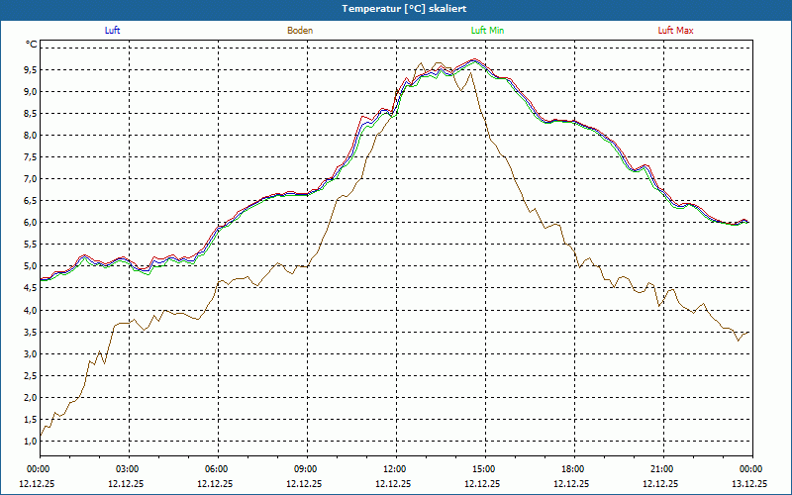The image size is (792, 495).
Task: Click the 7,0 value on the y-axis
Action: (31, 179)
